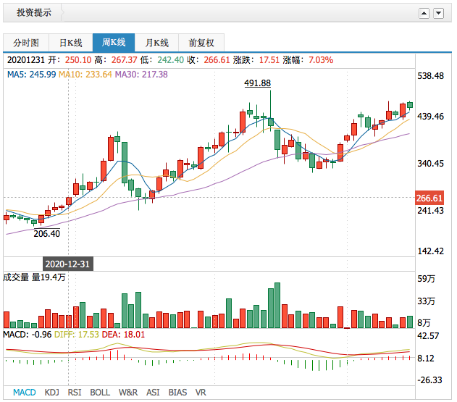Select the 周K线 weekly candlestick tab

click(114, 43)
